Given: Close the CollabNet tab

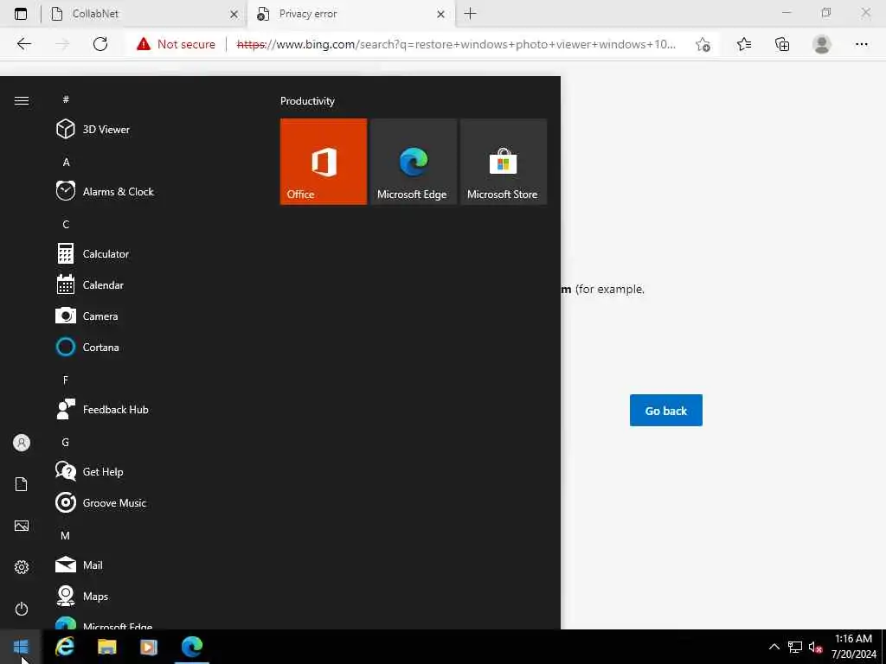Looking at the screenshot, I should 234,14.
